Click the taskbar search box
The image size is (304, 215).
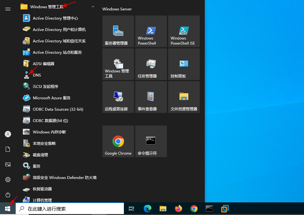70,209
